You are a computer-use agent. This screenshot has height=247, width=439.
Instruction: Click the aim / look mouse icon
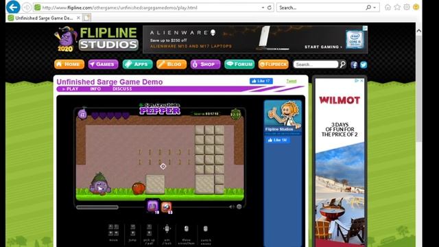(x=167, y=228)
